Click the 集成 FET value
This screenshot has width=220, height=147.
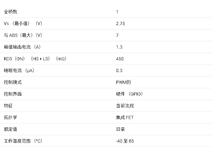[125, 117]
